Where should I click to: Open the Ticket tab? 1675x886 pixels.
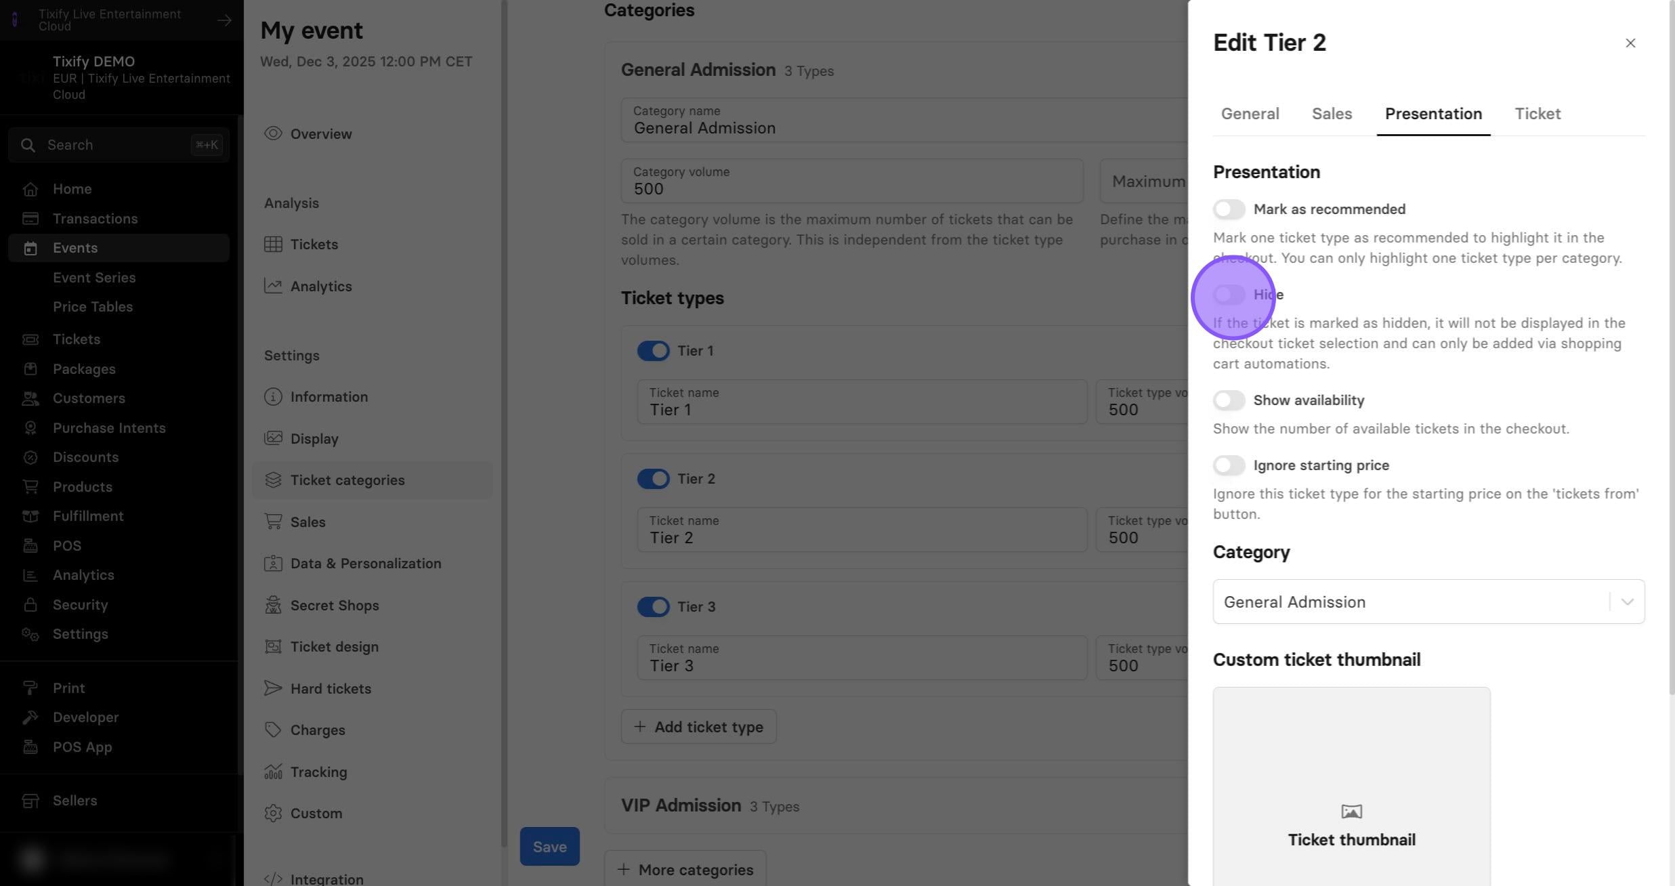point(1538,114)
